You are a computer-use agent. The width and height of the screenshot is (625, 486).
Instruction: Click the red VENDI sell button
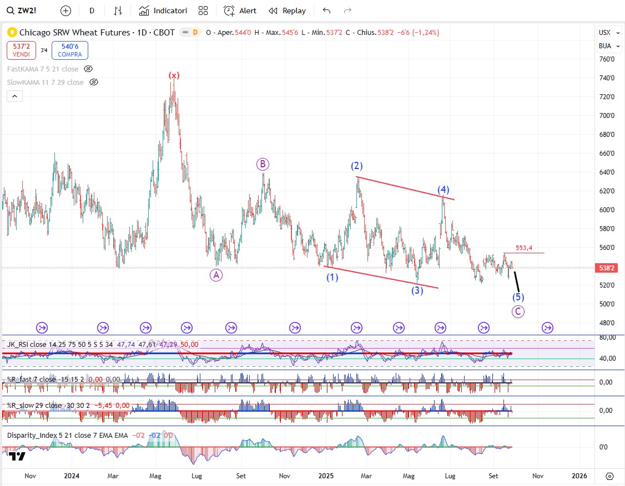pos(22,50)
